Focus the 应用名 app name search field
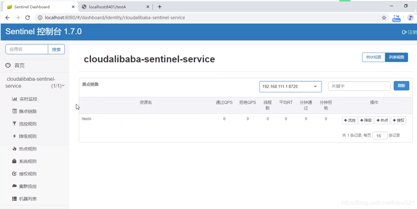The width and height of the screenshot is (417, 209). click(27, 49)
